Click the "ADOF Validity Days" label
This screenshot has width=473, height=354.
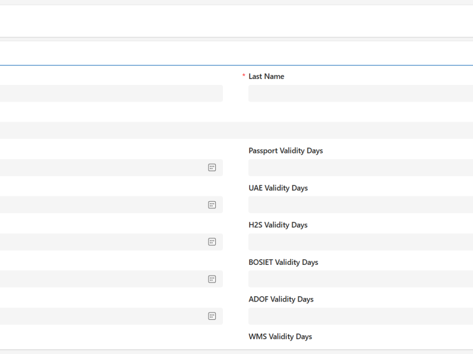281,300
